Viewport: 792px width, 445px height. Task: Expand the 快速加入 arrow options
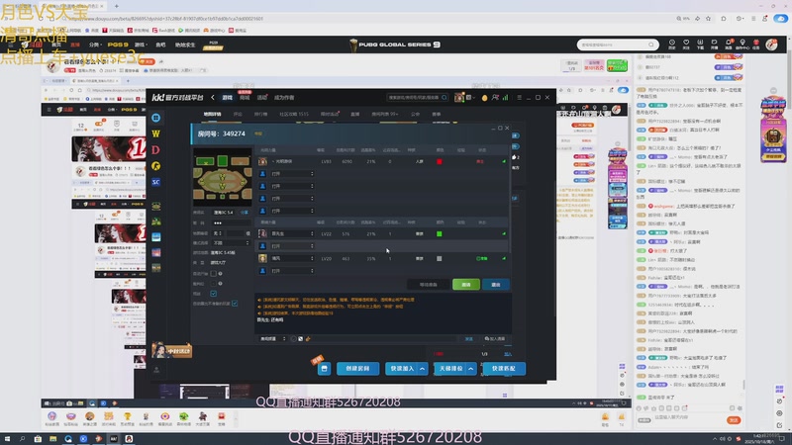pyautogui.click(x=423, y=369)
